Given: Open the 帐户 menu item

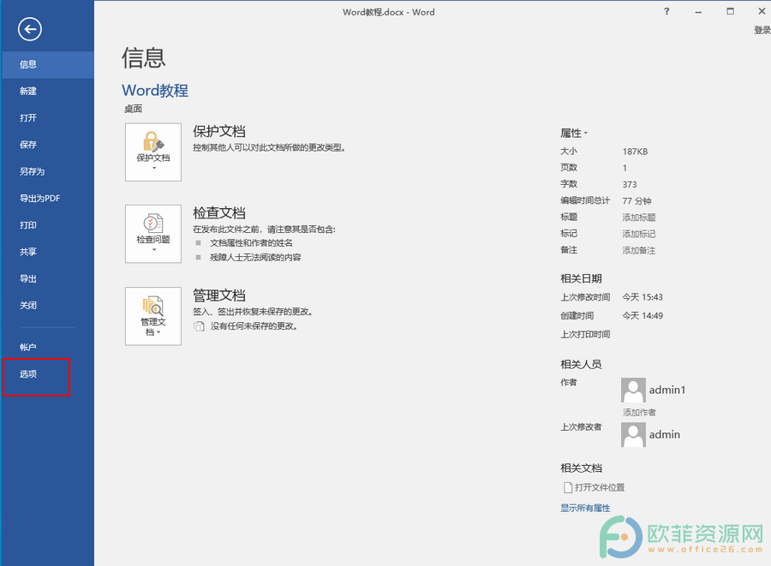Looking at the screenshot, I should coord(47,348).
